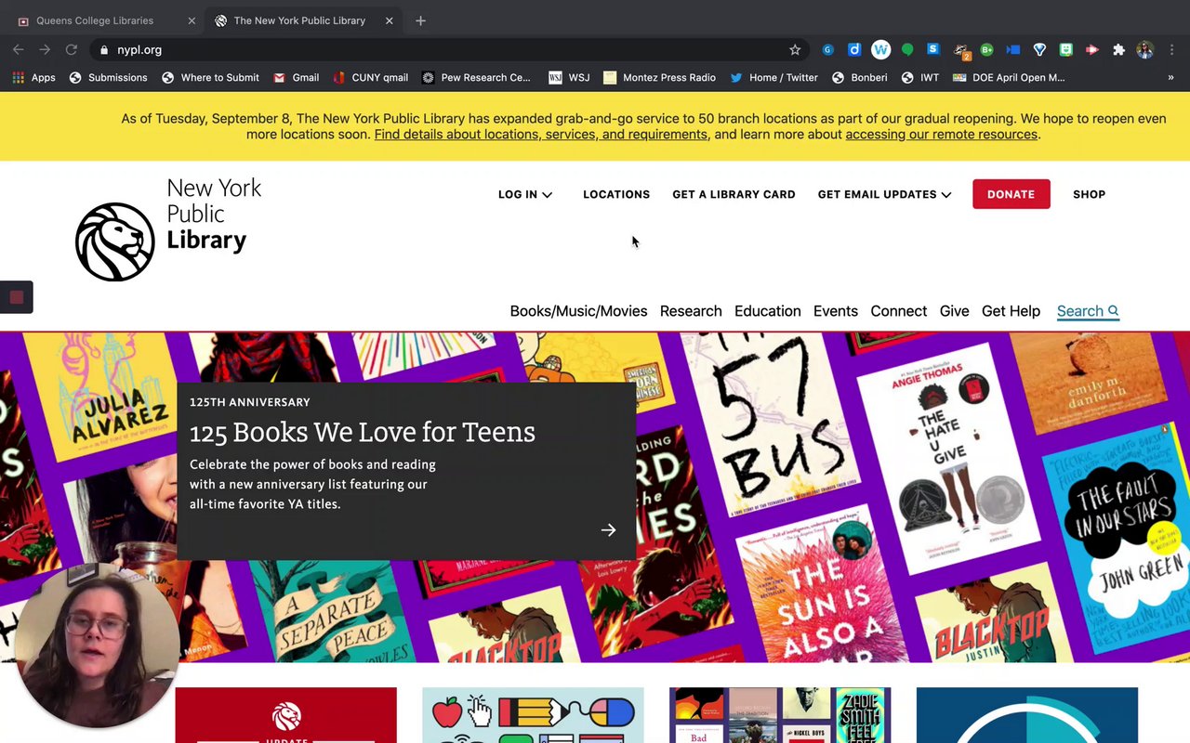Bookmark this page with the star icon
Image resolution: width=1190 pixels, height=743 pixels.
point(795,49)
